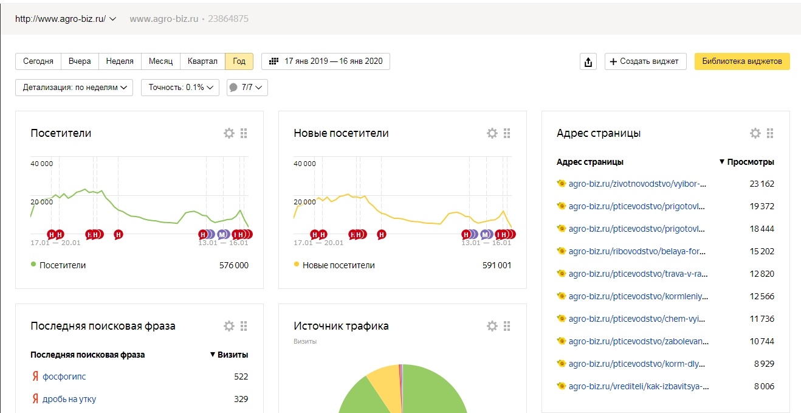Screen dimensions: 801x413
Task: Click the total value 576 000
Action: coord(233,265)
